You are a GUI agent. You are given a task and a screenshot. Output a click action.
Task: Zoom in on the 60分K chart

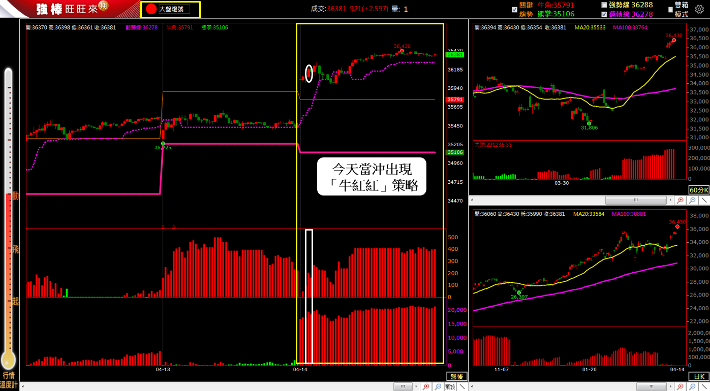[681, 200]
